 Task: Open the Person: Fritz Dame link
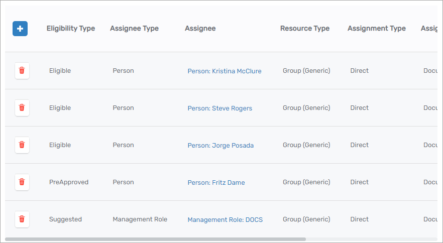216,183
